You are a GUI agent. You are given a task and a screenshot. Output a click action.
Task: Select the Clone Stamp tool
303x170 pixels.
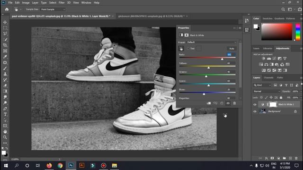pyautogui.click(x=5, y=74)
